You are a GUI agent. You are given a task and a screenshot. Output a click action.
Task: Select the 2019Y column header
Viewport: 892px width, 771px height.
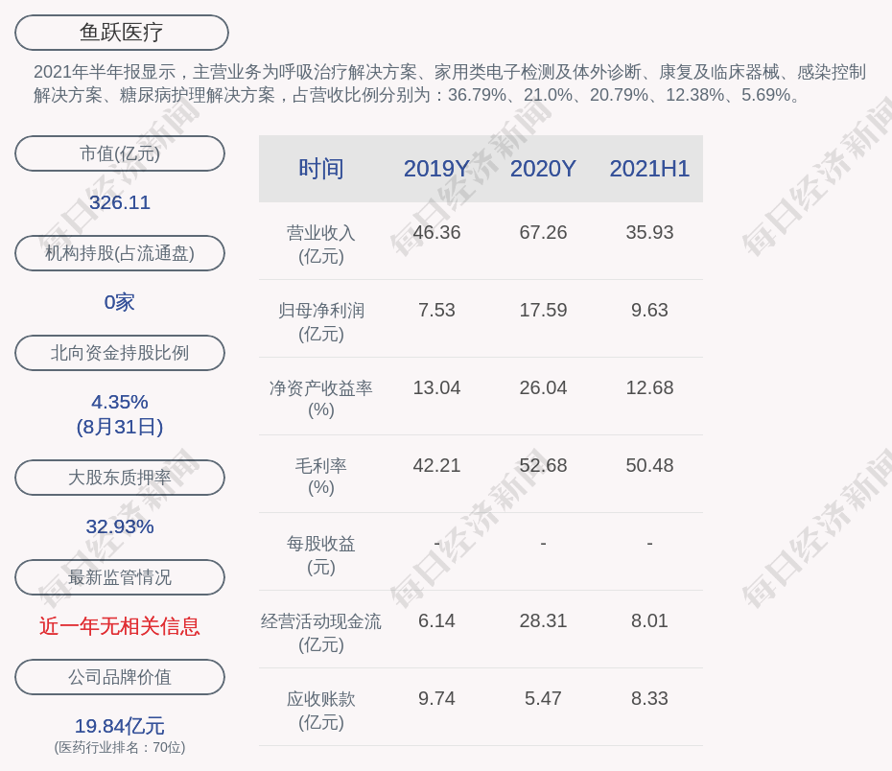click(x=436, y=169)
